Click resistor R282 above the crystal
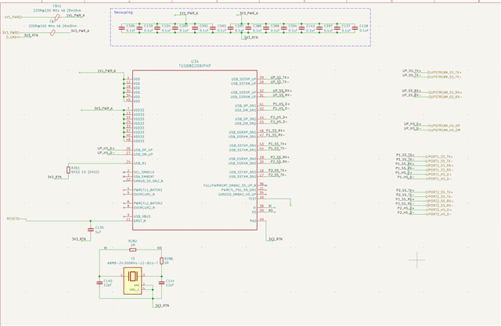501x326 pixels. pyautogui.click(x=132, y=249)
